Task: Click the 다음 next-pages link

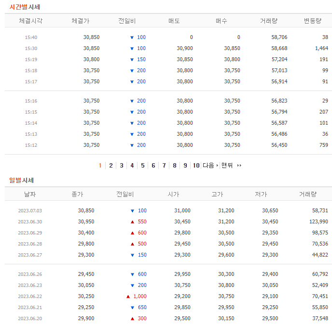Action: pos(210,166)
